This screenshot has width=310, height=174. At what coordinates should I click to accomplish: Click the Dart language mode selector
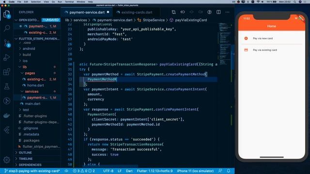(129, 171)
